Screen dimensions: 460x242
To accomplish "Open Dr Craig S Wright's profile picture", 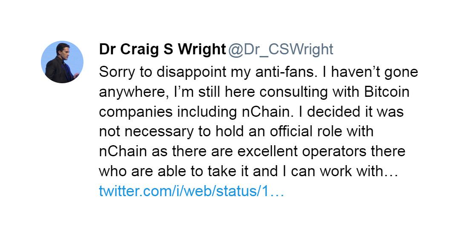I will click(x=62, y=62).
